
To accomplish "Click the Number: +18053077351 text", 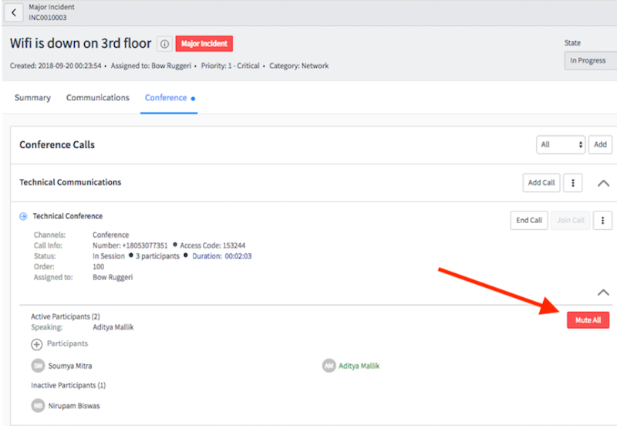I will (x=130, y=245).
